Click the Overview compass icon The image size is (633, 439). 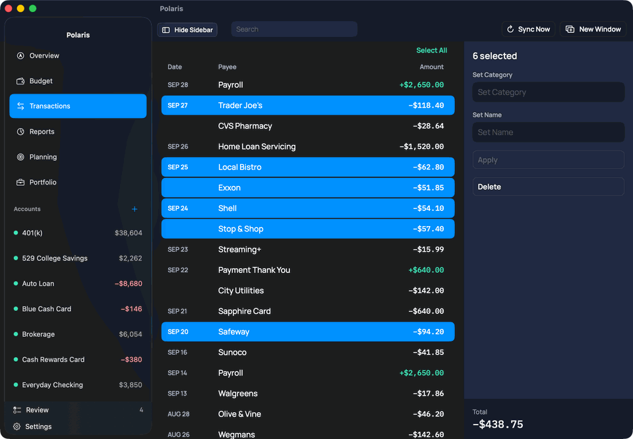tap(20, 55)
